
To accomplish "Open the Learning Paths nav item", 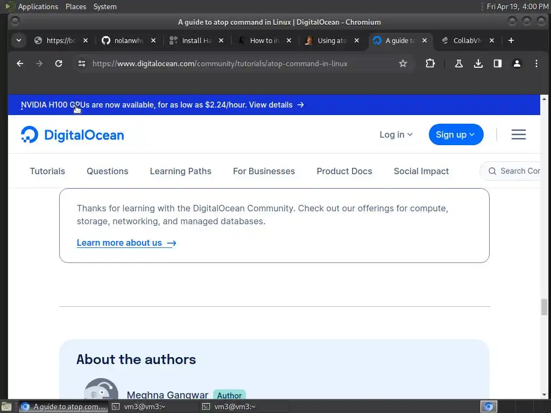I will point(181,171).
